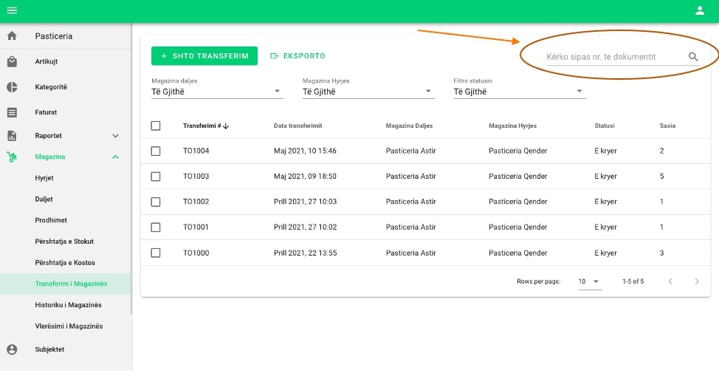Click the Eksporto button

pyautogui.click(x=298, y=56)
